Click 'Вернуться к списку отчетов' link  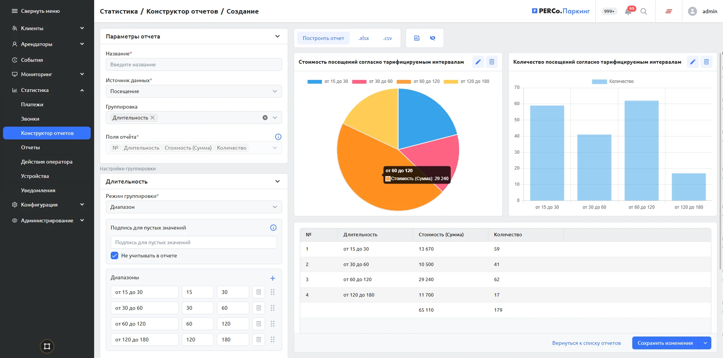(586, 343)
